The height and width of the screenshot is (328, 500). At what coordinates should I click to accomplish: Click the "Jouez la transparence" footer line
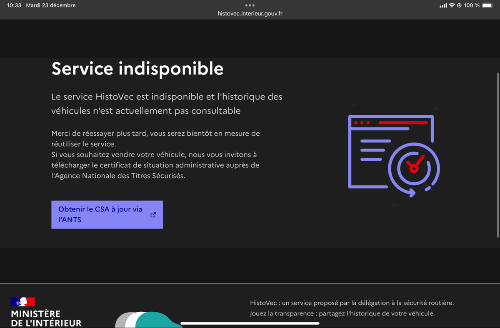click(x=342, y=313)
